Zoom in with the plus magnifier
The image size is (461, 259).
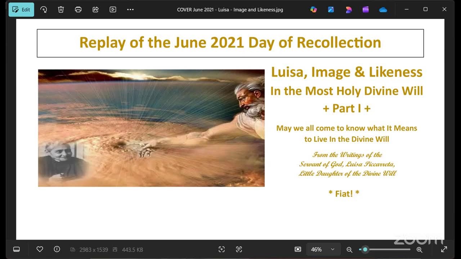click(419, 249)
